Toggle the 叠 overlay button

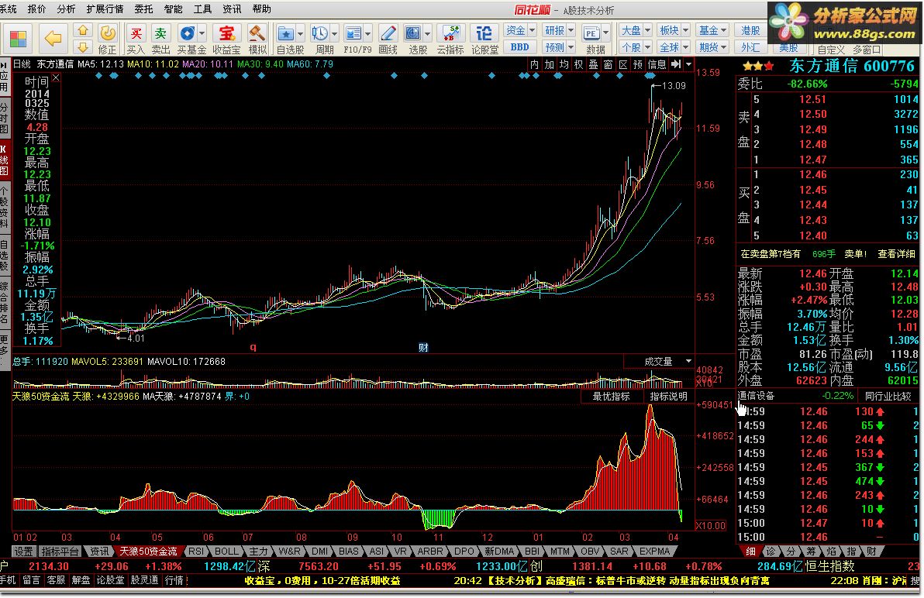tap(594, 64)
